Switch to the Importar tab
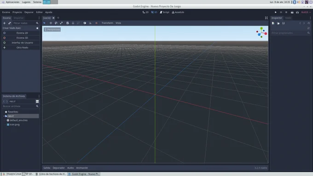 18,18
